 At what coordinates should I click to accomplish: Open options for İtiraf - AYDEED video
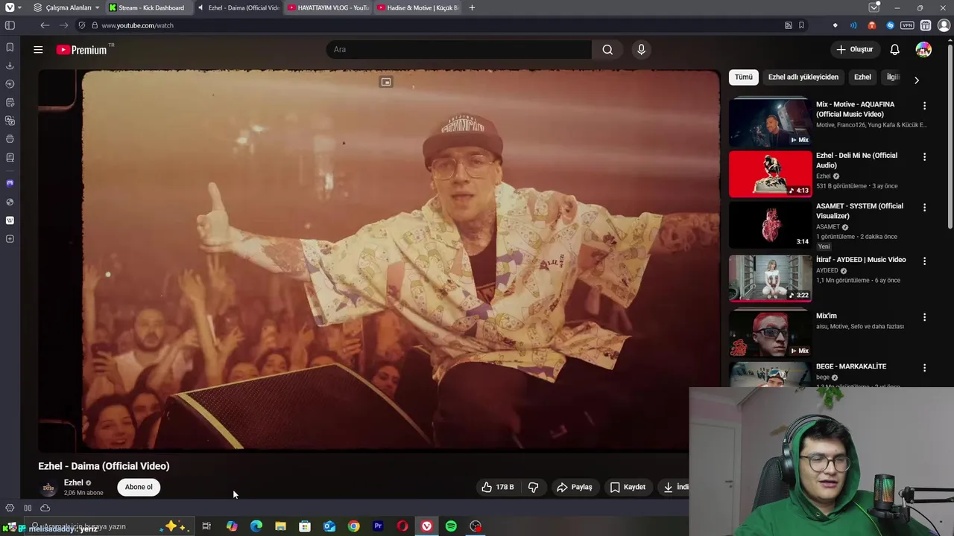point(924,261)
